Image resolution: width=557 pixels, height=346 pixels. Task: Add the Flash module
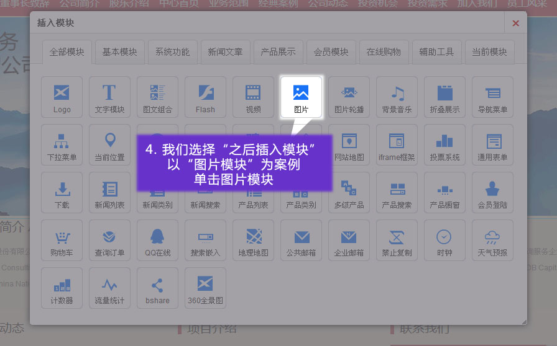tap(205, 97)
